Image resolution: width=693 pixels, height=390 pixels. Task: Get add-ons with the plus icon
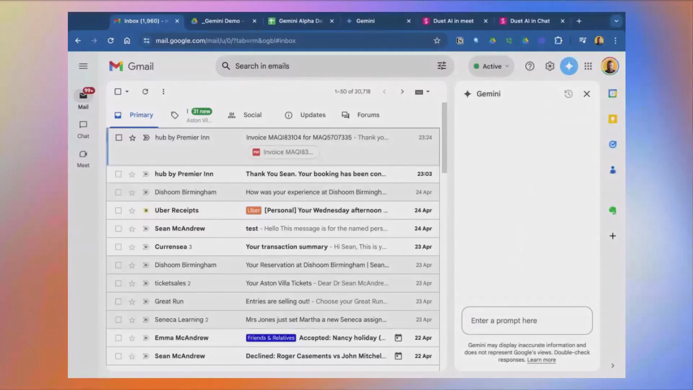613,236
